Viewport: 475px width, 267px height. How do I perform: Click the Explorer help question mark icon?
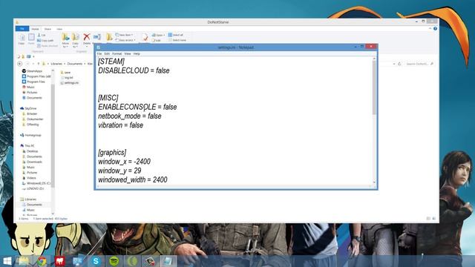pyautogui.click(x=435, y=28)
